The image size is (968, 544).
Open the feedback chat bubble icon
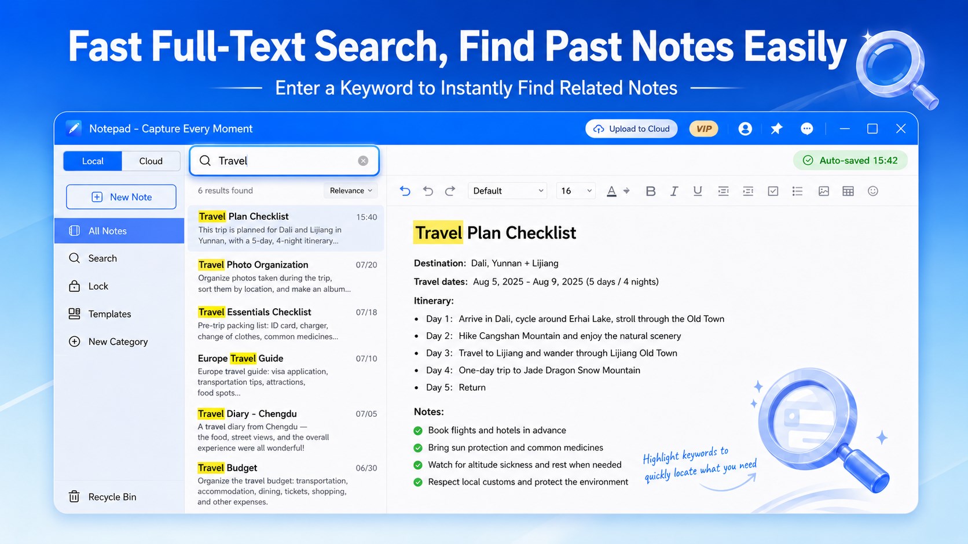[807, 129]
